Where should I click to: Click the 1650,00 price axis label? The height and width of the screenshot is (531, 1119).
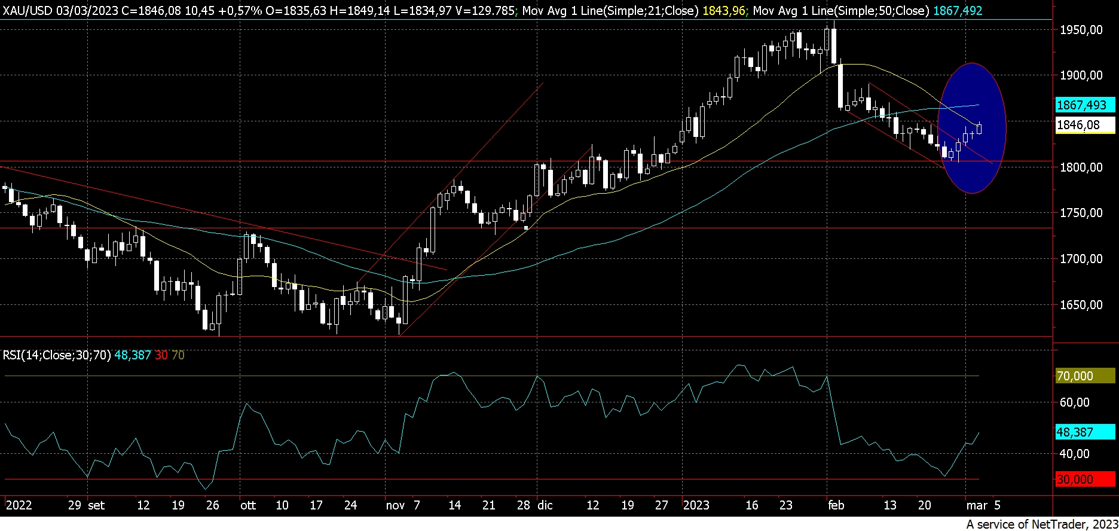pyautogui.click(x=1081, y=305)
